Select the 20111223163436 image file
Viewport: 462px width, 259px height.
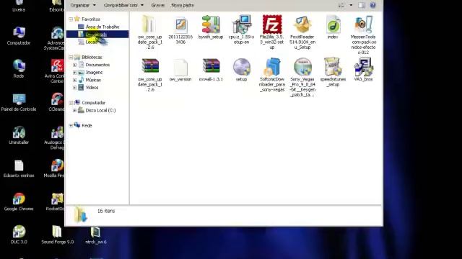pyautogui.click(x=180, y=25)
